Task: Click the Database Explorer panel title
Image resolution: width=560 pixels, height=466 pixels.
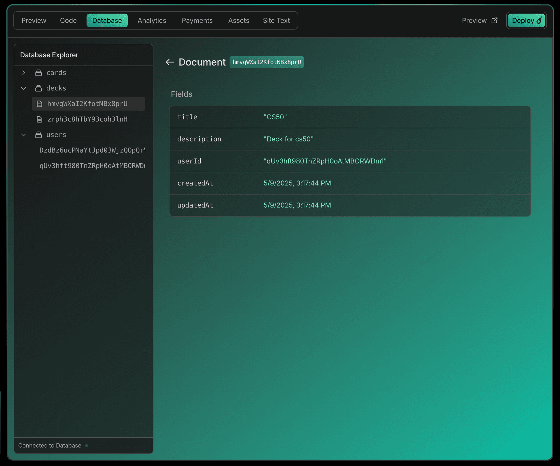Action: pyautogui.click(x=49, y=55)
